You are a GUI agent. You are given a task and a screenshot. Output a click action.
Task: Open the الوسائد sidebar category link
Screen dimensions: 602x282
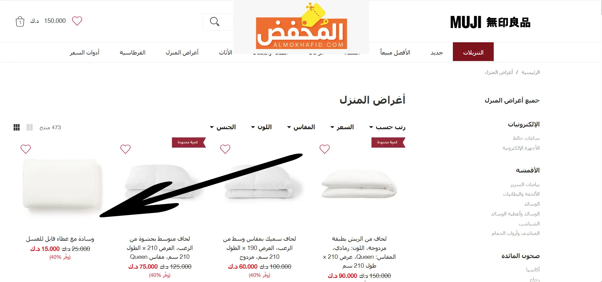click(532, 204)
